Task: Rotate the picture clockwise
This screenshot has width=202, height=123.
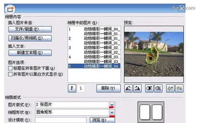Action: [x=137, y=88]
